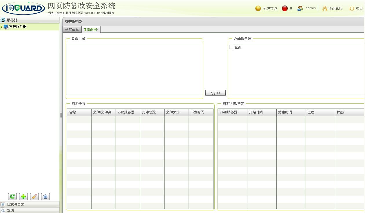This screenshot has height=213, width=365.
Task: Click the green plus add server icon
Action: [23, 197]
